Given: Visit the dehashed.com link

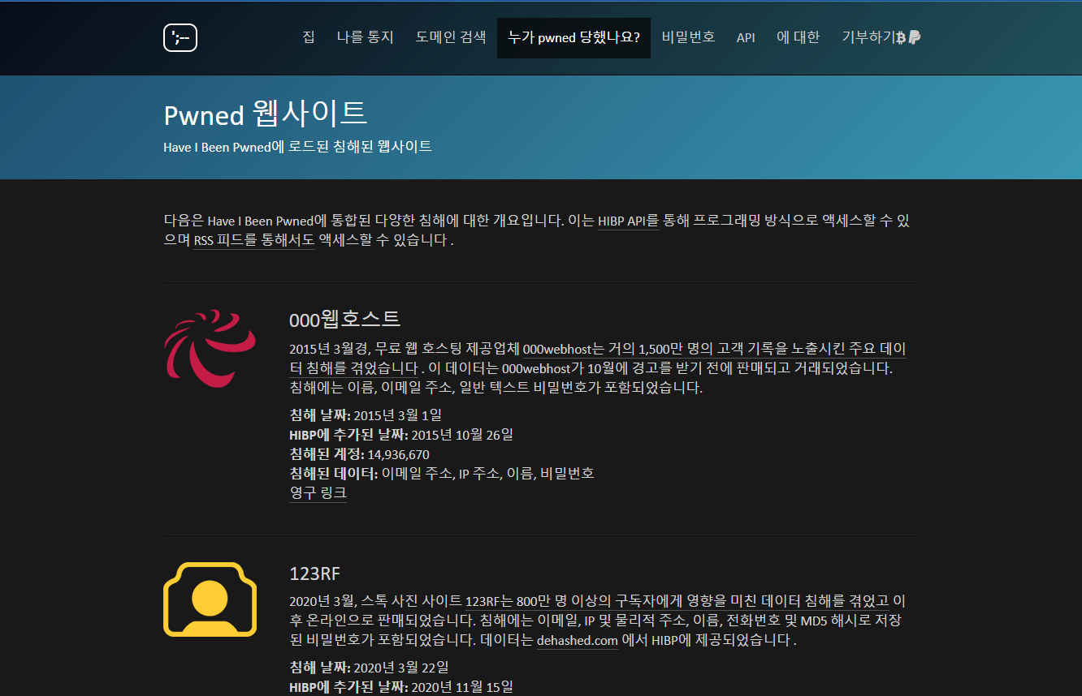Looking at the screenshot, I should 578,641.
